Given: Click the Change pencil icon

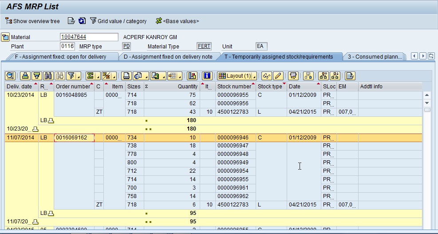Looking at the screenshot, I should point(278,75).
